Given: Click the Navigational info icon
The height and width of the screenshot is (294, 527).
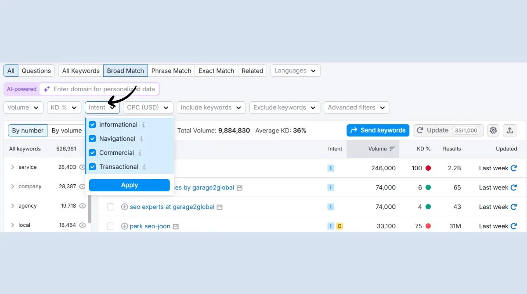Looking at the screenshot, I should coord(141,139).
